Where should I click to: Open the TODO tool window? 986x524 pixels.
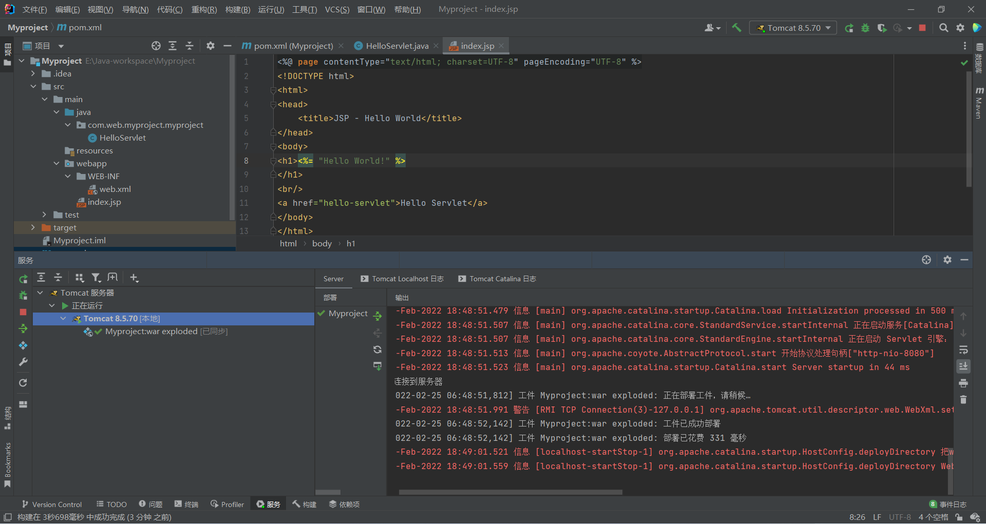tap(111, 504)
